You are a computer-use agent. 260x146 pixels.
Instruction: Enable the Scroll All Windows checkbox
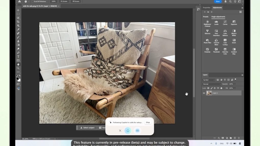point(33,1)
